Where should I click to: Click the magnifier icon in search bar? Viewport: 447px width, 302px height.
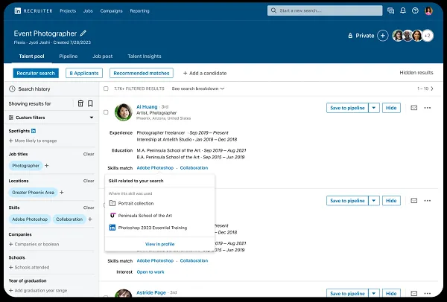[273, 10]
